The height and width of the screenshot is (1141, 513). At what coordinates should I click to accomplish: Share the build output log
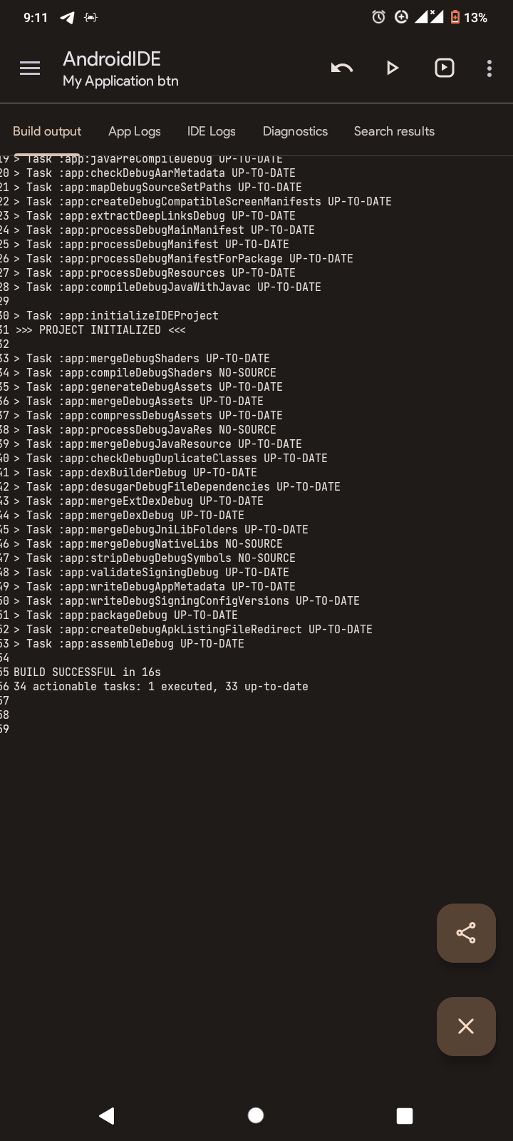point(466,933)
